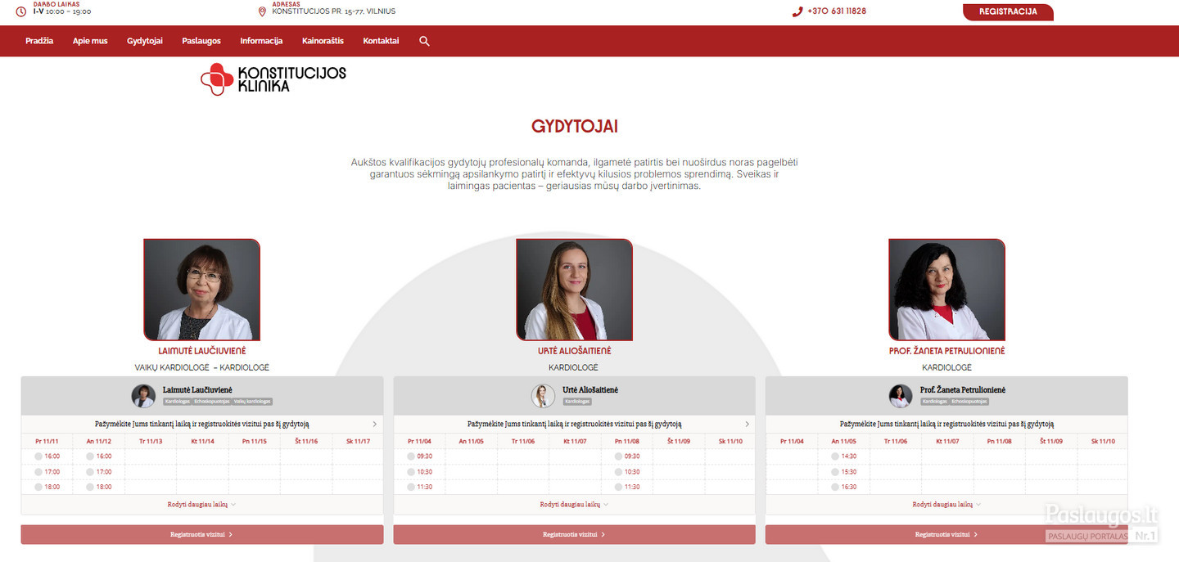Click the red REGISTRACIJA button
Image resolution: width=1179 pixels, height=562 pixels.
point(1008,12)
